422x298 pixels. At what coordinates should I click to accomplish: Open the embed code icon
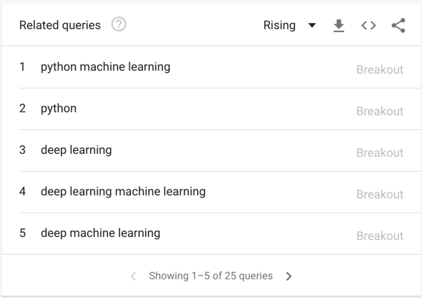368,25
